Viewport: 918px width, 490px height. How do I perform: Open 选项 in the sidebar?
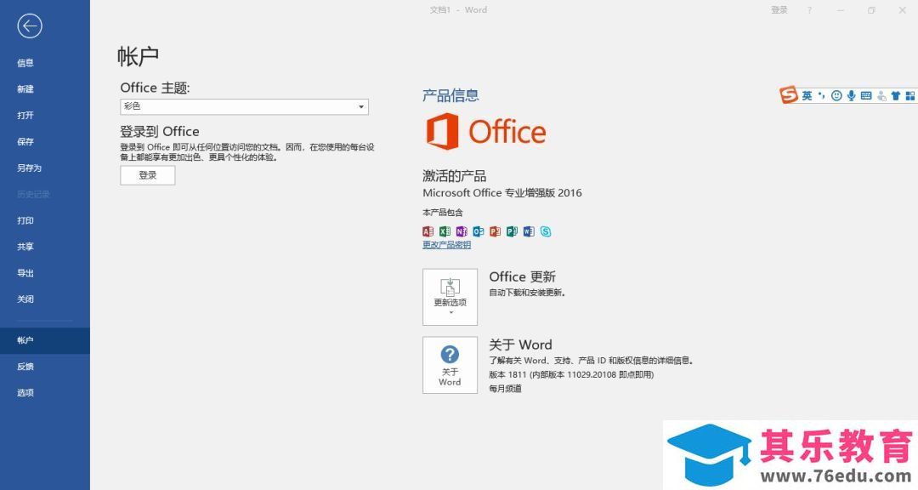(25, 393)
